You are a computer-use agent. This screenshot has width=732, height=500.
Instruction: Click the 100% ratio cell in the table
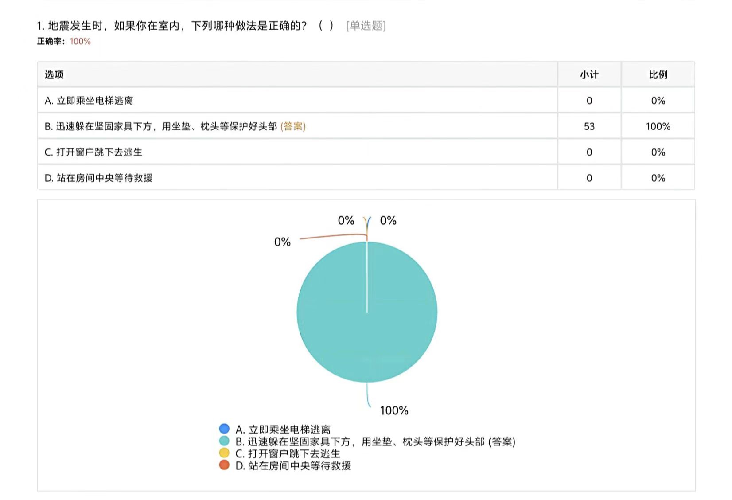(x=658, y=126)
